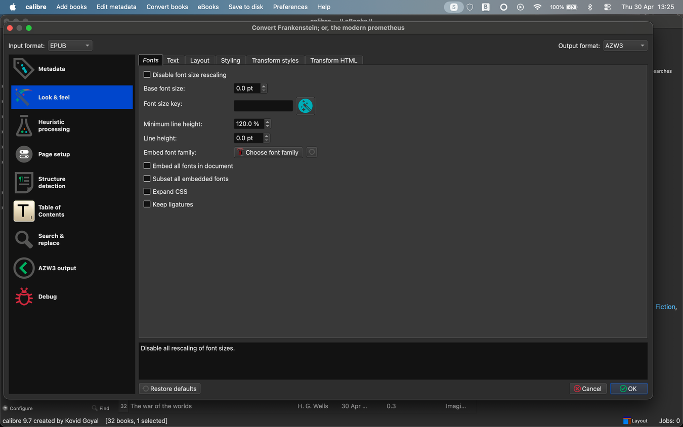Open the Search & replace magnifier icon
This screenshot has width=683, height=427.
24,239
